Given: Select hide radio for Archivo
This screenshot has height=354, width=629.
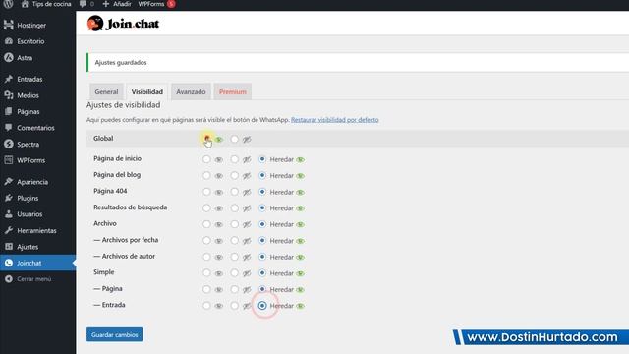Looking at the screenshot, I should tap(234, 224).
